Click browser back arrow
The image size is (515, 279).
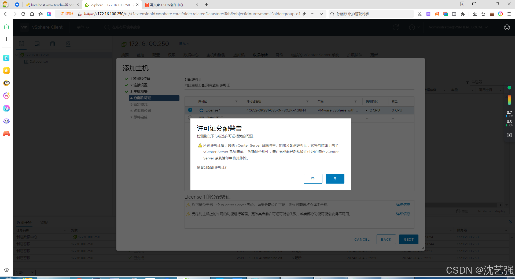[x=6, y=14]
